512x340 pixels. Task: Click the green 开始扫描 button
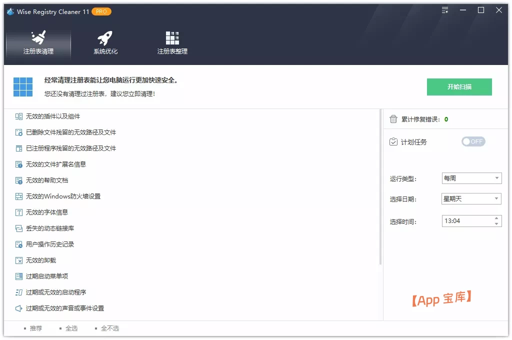[x=459, y=86]
